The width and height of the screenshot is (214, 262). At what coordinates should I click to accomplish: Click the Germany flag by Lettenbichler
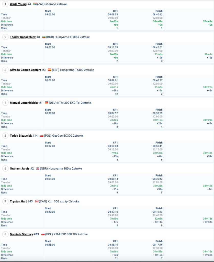tap(46, 103)
